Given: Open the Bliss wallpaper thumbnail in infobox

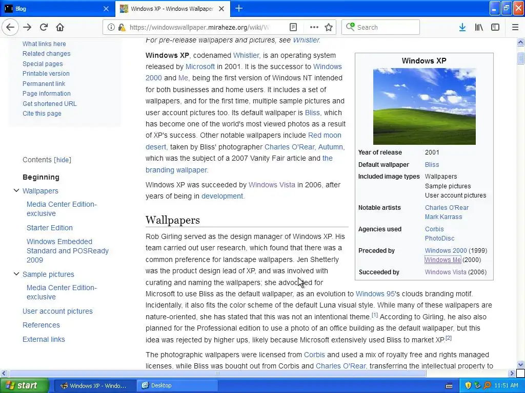Looking at the screenshot, I should (x=424, y=106).
